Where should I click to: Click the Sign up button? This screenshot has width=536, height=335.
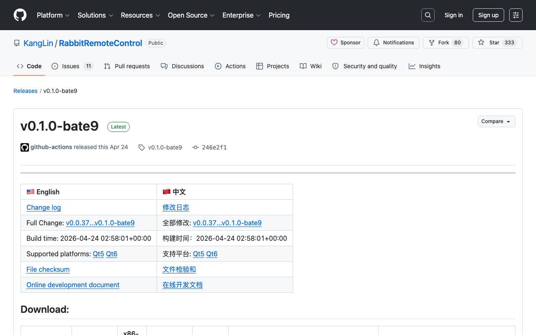(488, 15)
